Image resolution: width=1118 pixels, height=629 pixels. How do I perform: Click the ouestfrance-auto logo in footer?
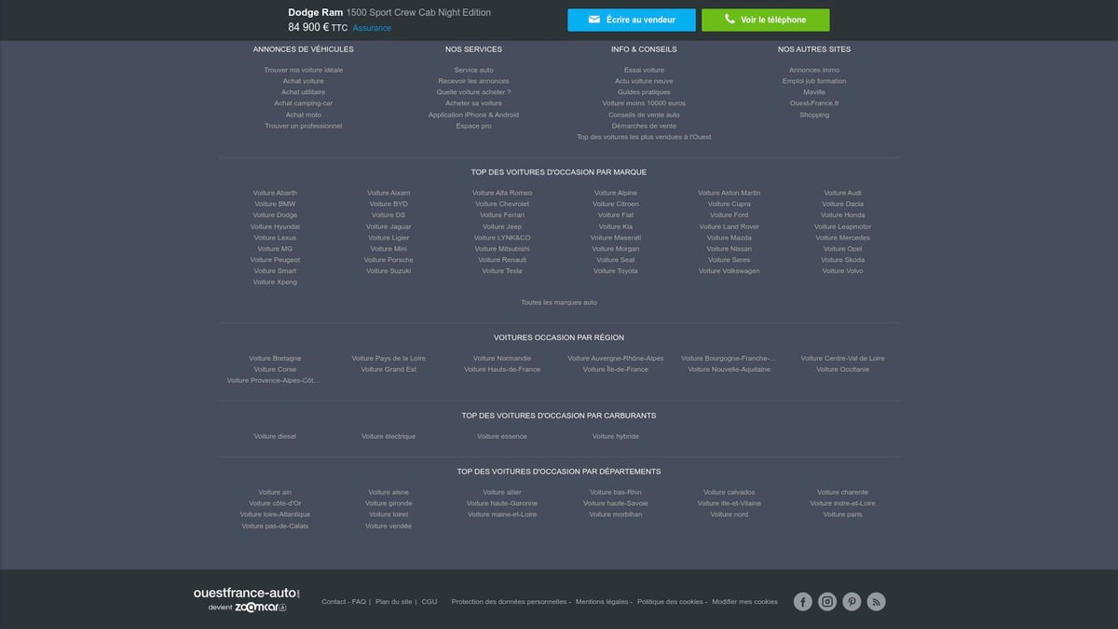[247, 598]
